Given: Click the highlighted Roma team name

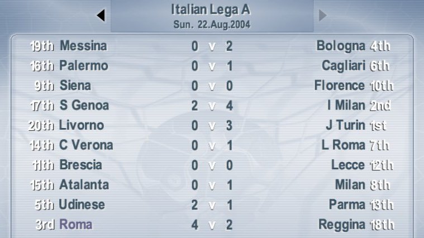Looking at the screenshot, I should coord(75,225).
